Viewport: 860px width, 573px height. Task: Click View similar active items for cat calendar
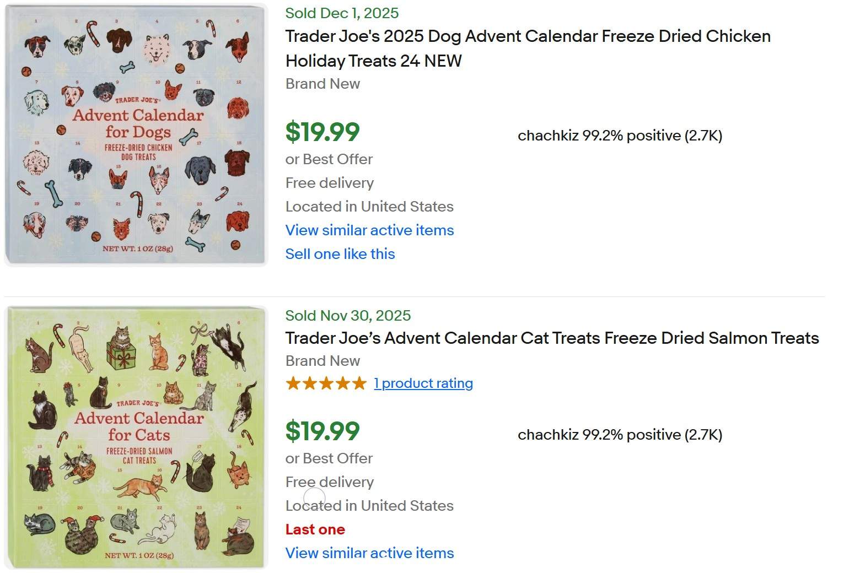pos(369,553)
